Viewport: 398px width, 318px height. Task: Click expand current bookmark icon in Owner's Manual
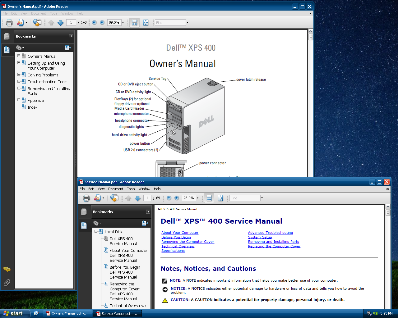click(x=68, y=48)
